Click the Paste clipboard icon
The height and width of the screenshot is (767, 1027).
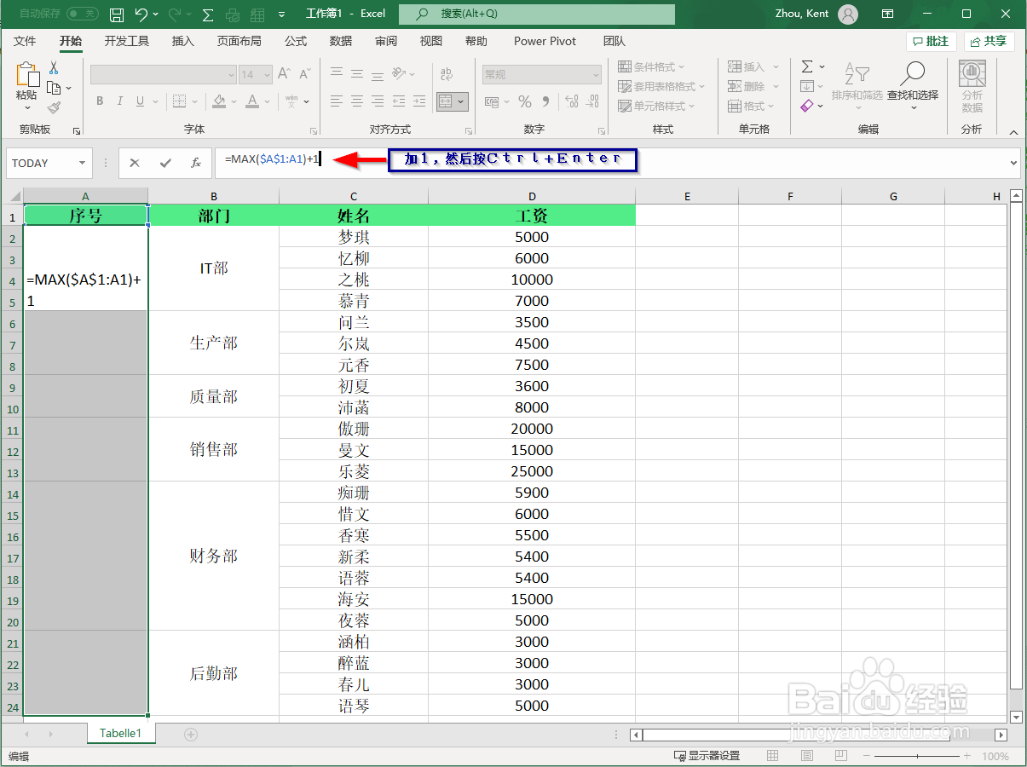click(x=27, y=75)
